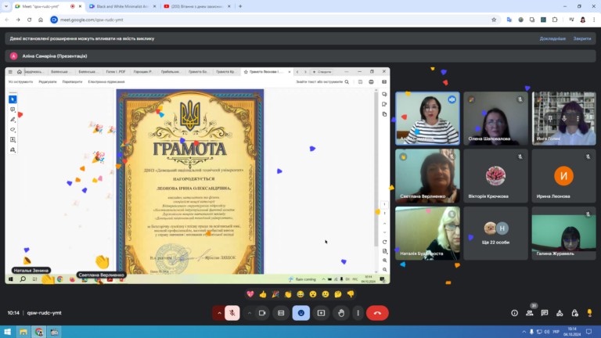The height and width of the screenshot is (338, 601).
Task: Open host controls lock icon
Action: point(574,313)
